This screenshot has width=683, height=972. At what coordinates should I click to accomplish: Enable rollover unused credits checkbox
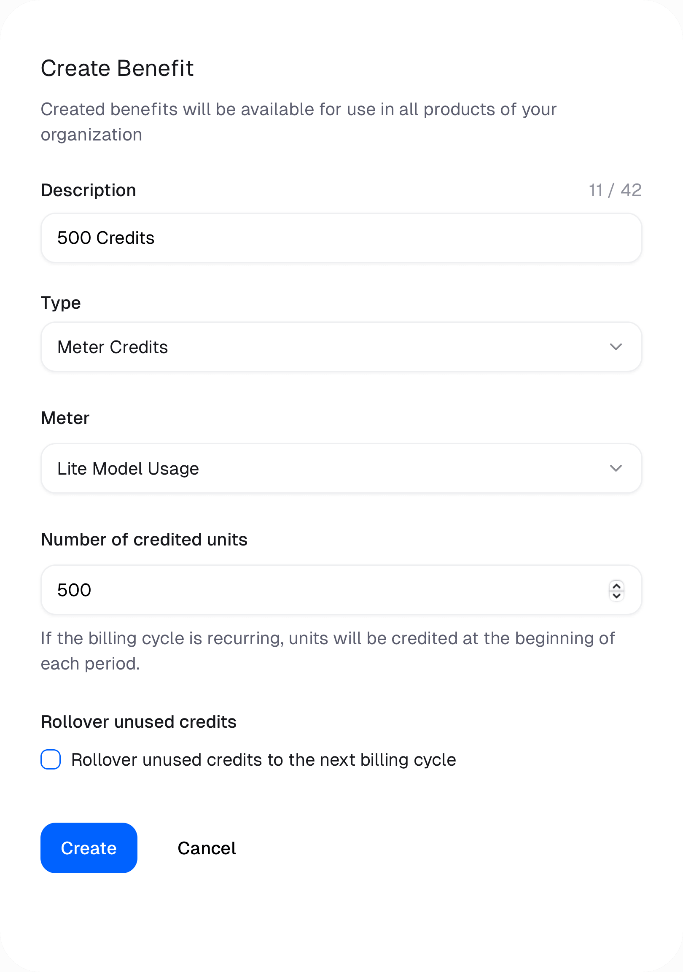pos(50,759)
